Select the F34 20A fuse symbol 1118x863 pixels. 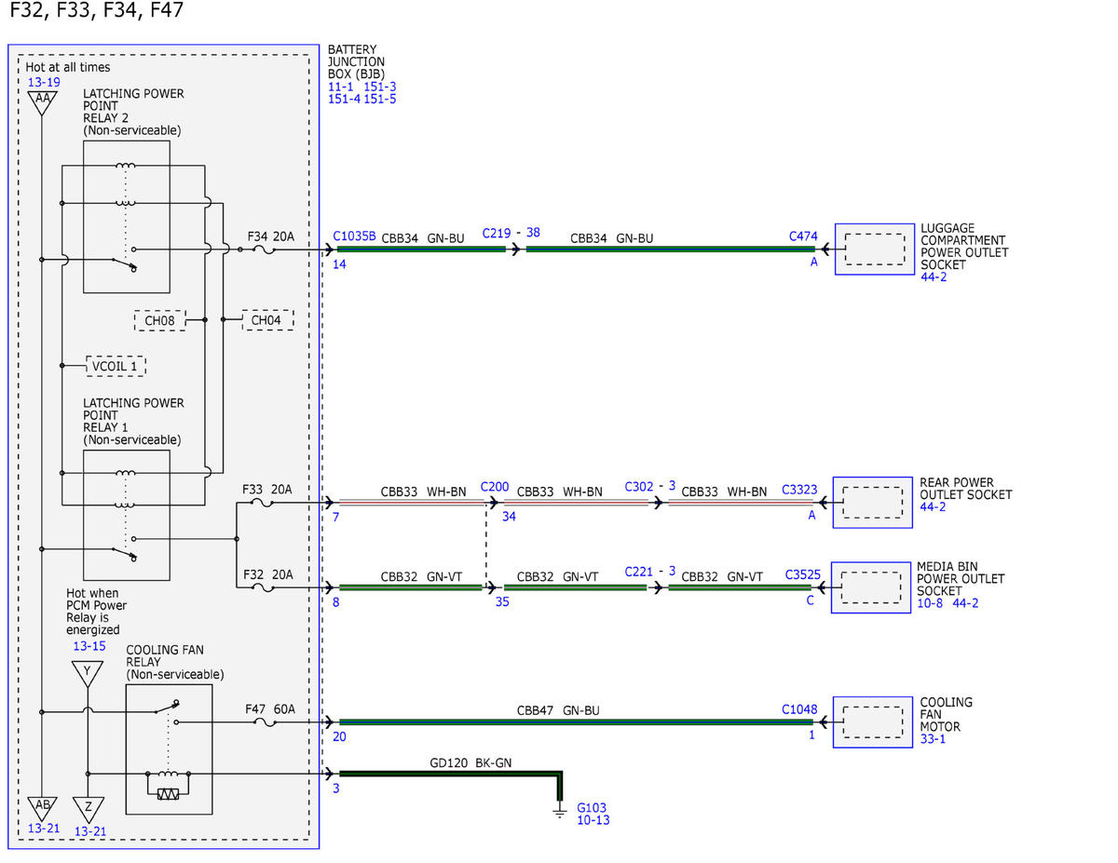pos(264,250)
